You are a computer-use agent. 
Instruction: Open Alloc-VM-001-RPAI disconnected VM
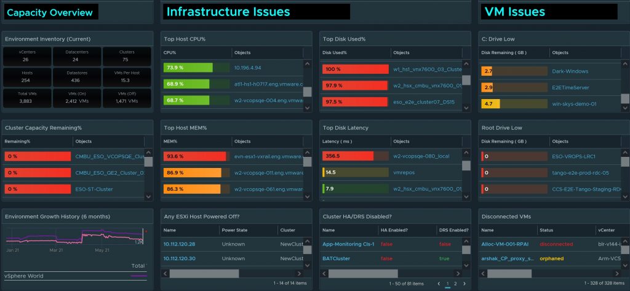pyautogui.click(x=504, y=244)
